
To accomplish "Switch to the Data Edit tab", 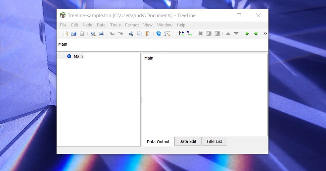I will coord(188,142).
